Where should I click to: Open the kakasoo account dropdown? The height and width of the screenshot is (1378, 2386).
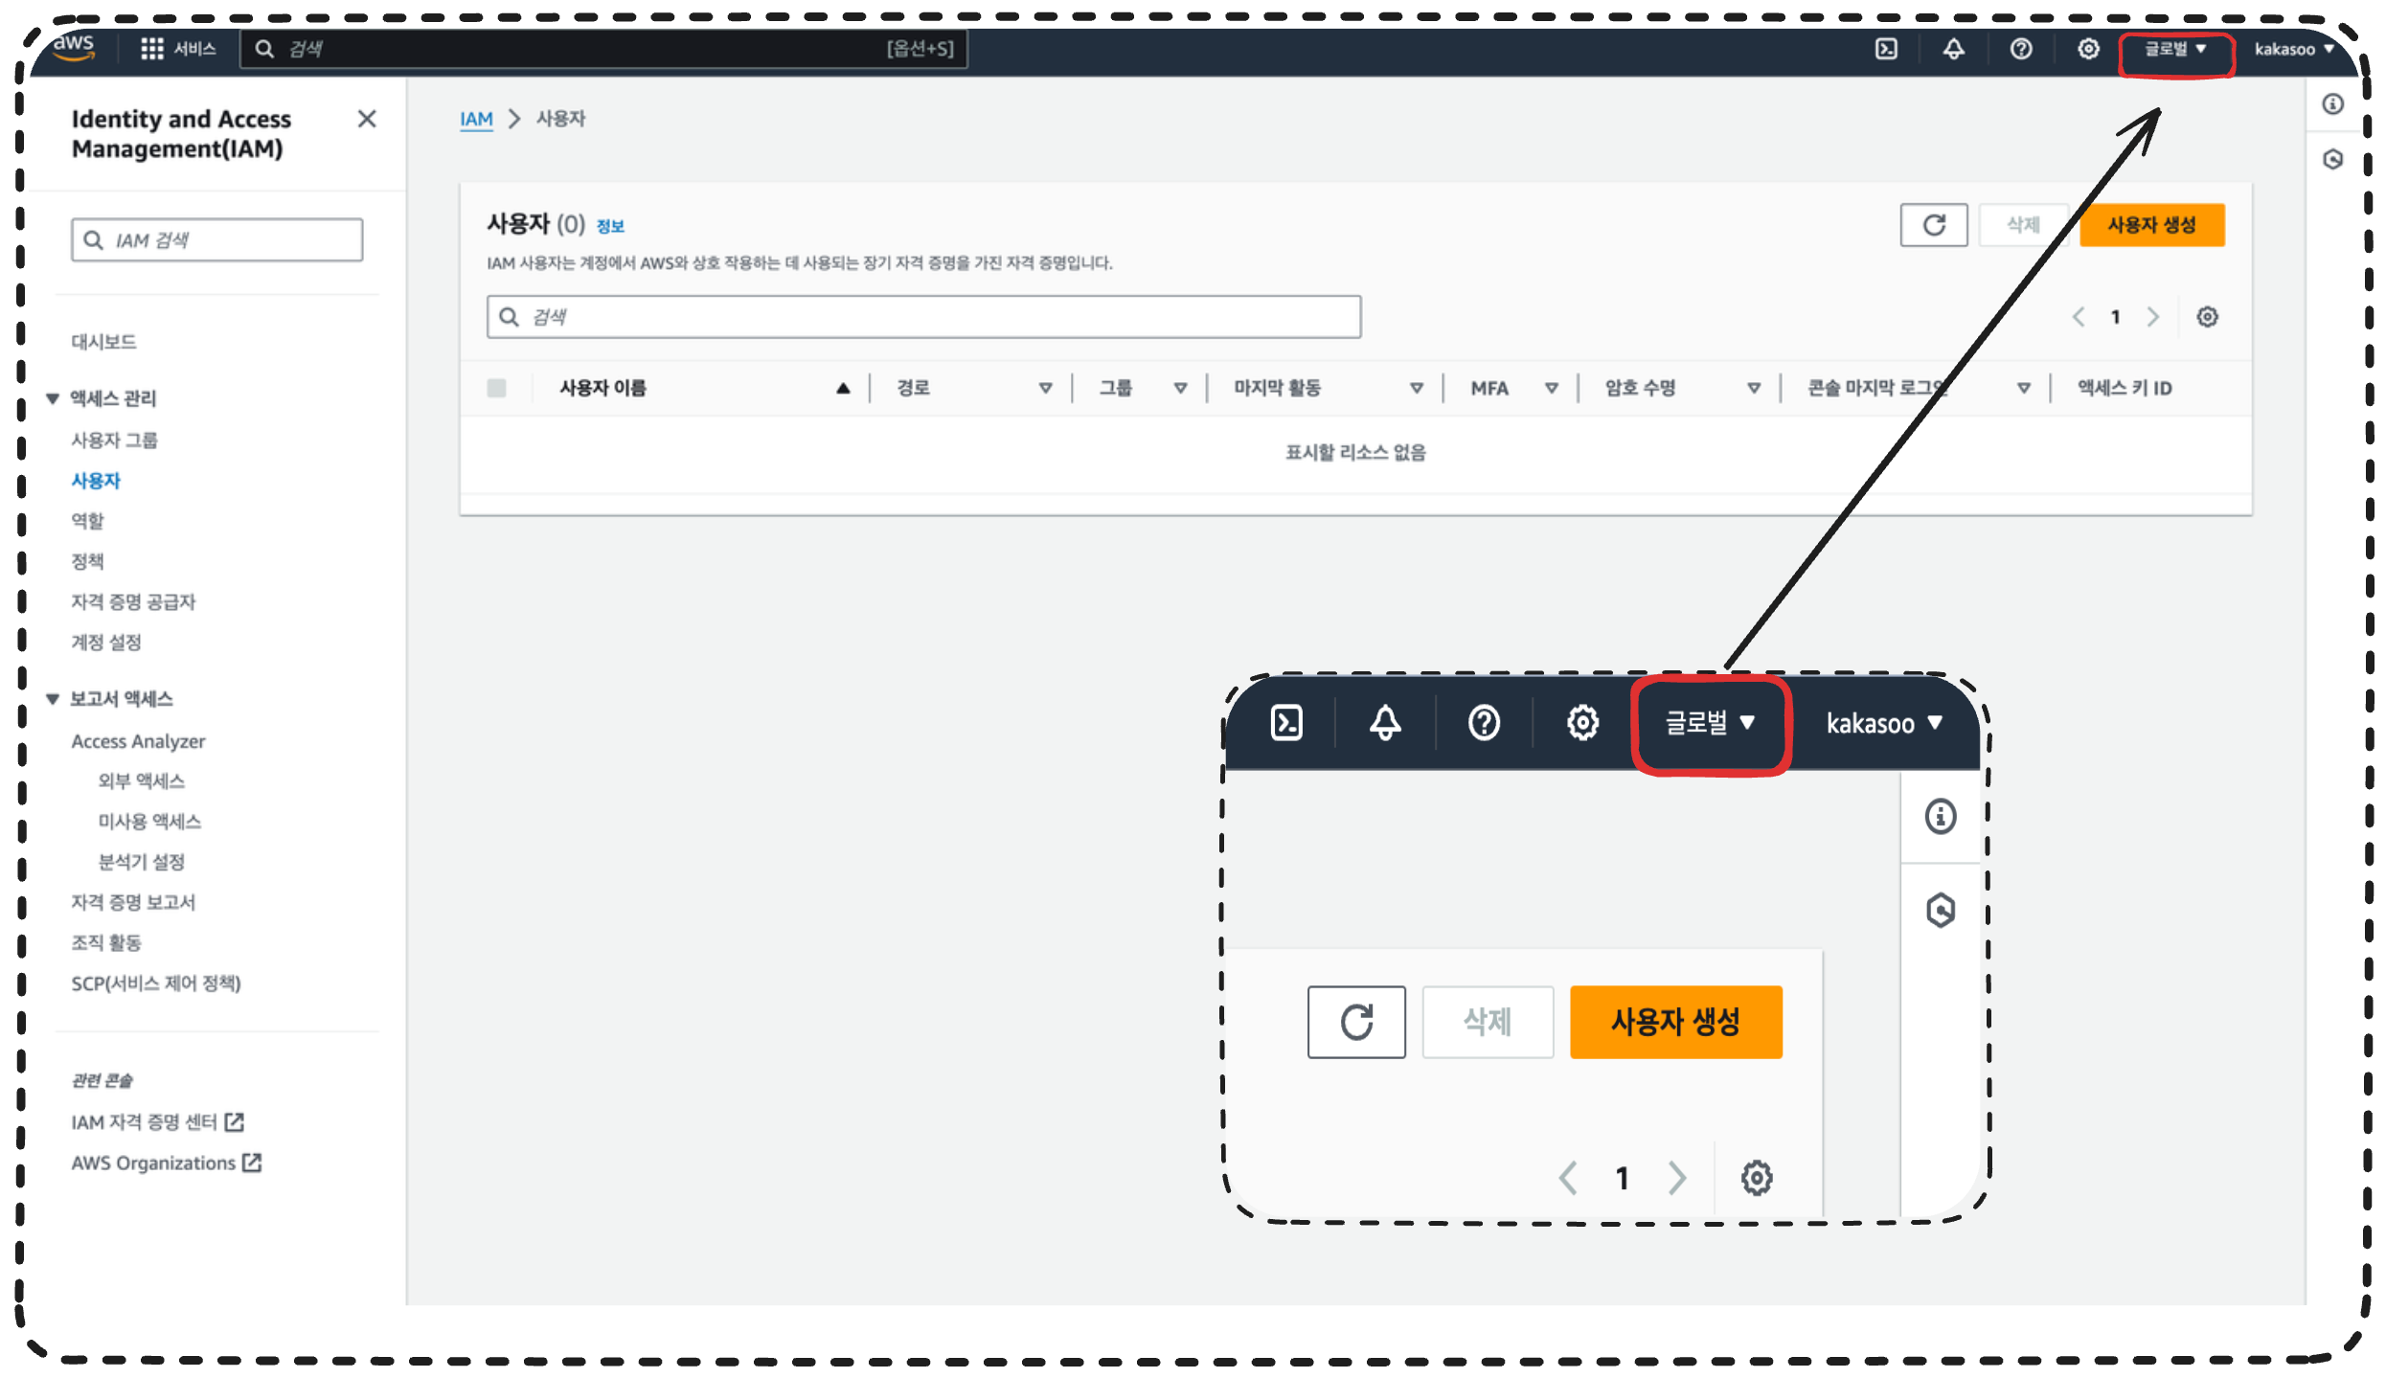(x=2292, y=49)
